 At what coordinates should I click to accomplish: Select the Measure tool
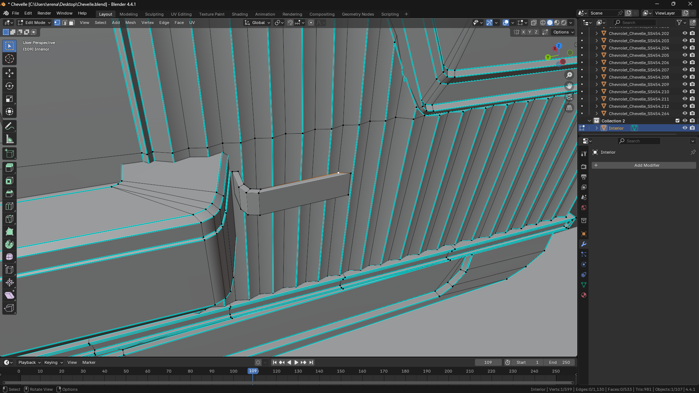(9, 139)
